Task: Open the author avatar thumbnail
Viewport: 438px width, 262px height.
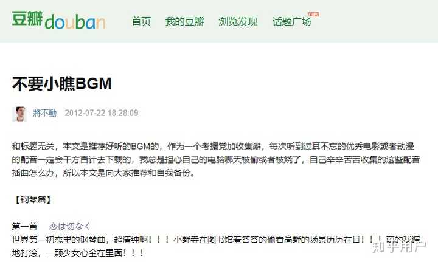Action: pos(19,114)
